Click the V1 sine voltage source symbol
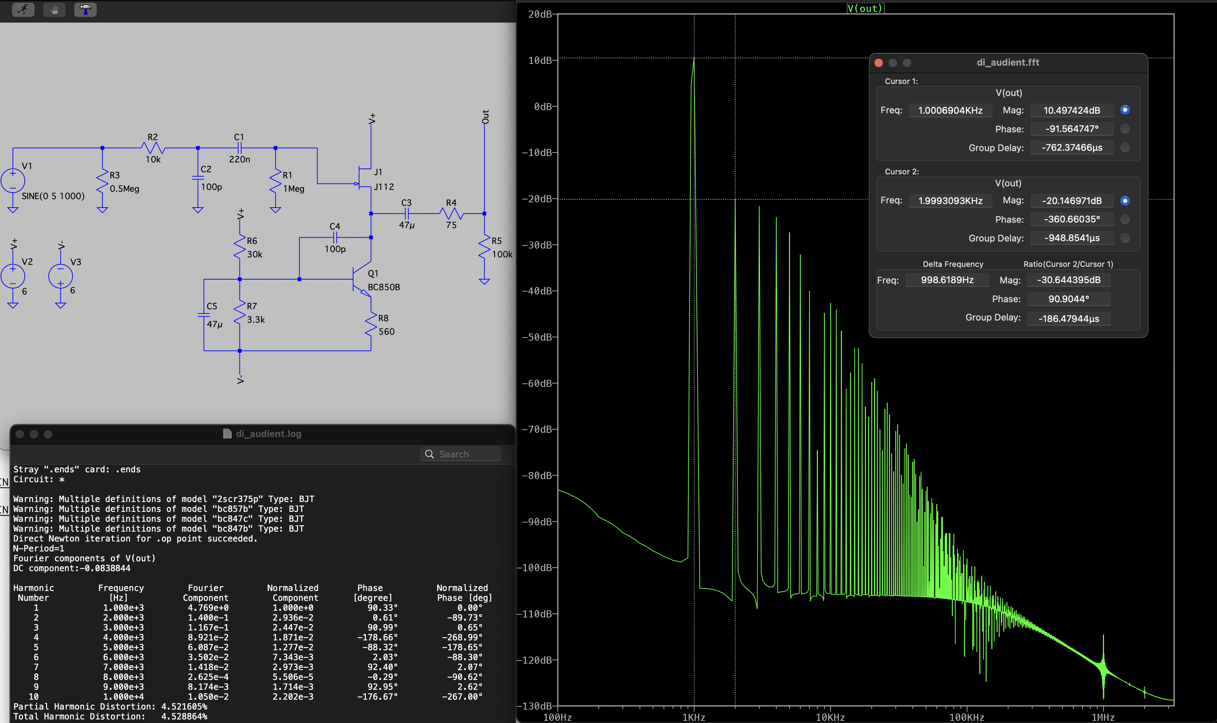 pos(13,181)
